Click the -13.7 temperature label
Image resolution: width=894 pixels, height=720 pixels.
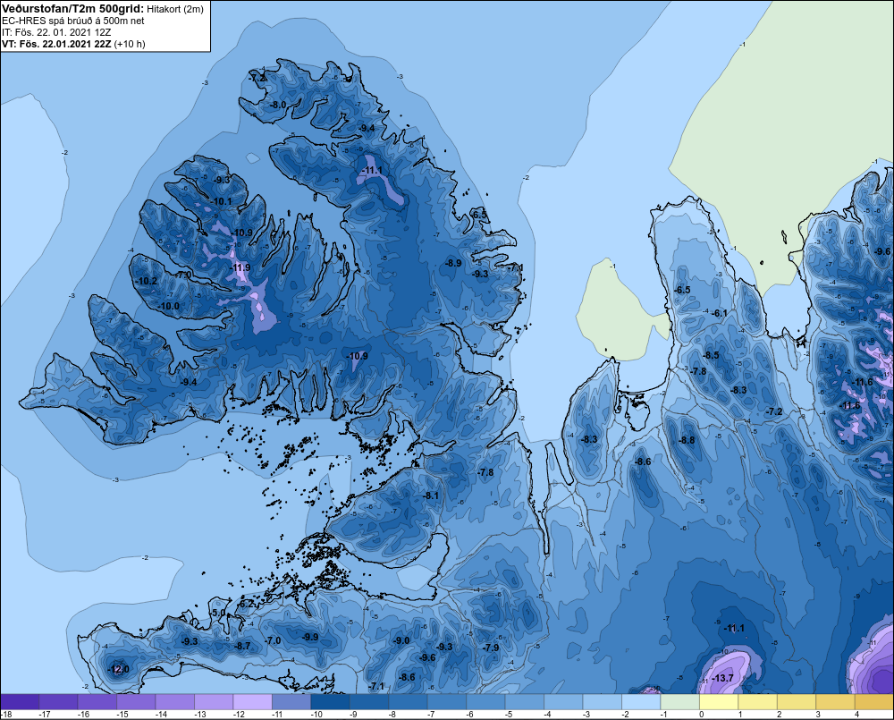722,678
